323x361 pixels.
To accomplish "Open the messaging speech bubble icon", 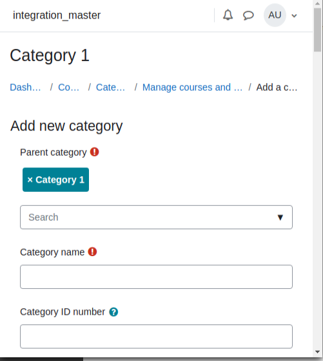I will pyautogui.click(x=248, y=15).
